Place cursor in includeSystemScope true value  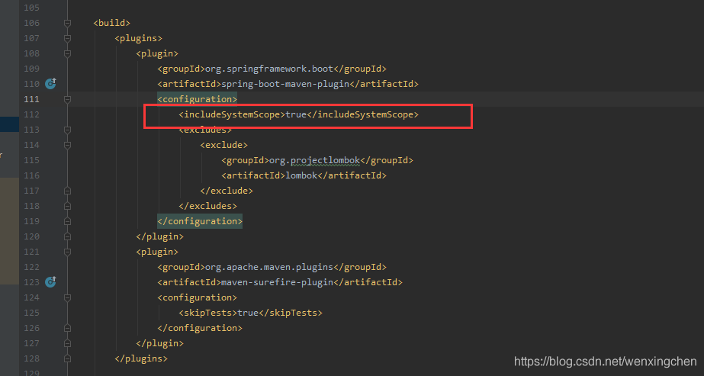coord(296,114)
